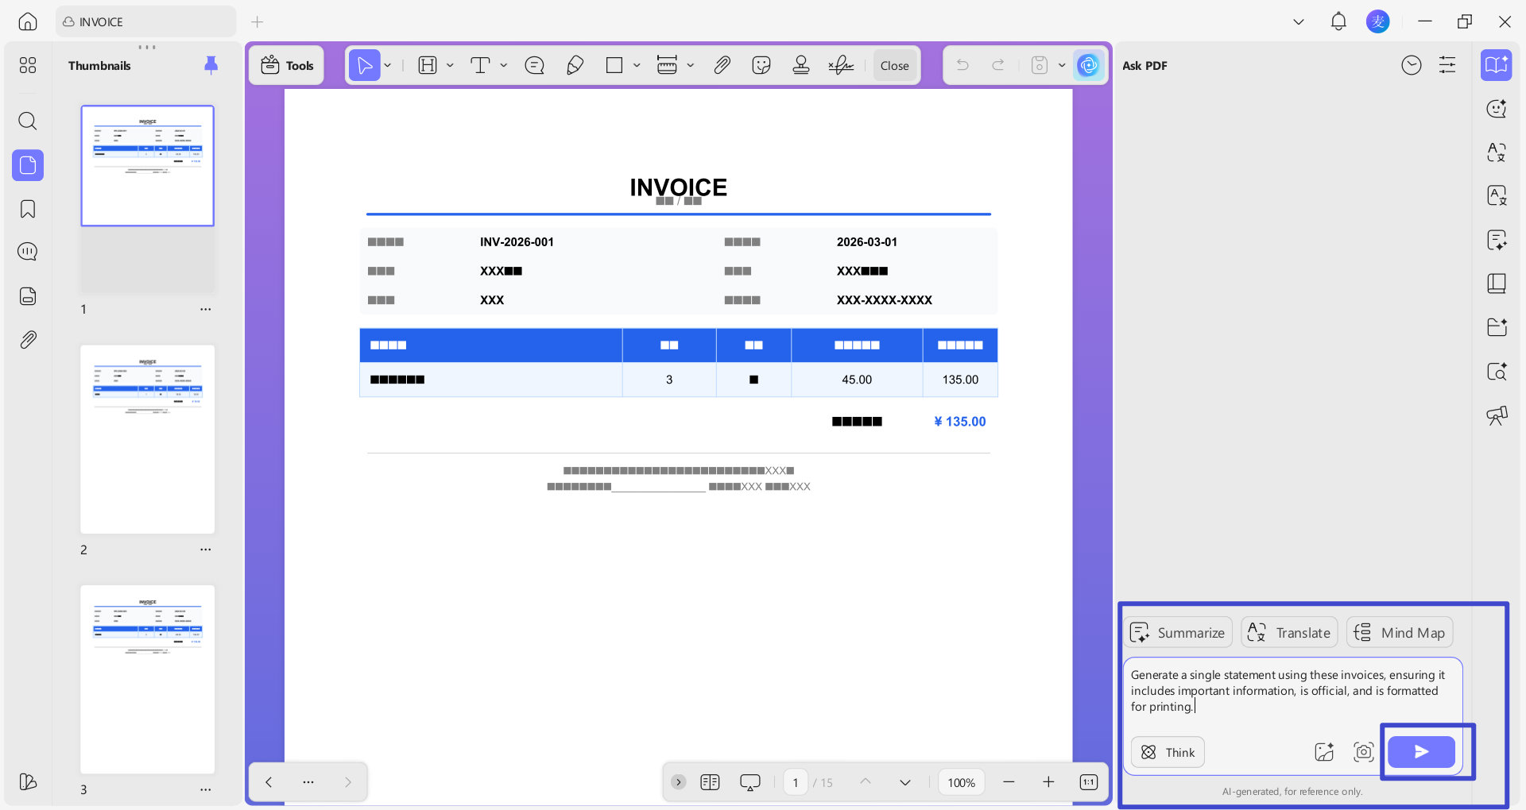1526x810 pixels.
Task: Select the attach file paperclip tool
Action: 722,65
